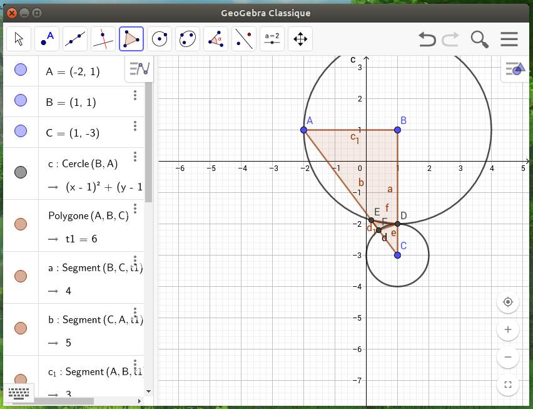This screenshot has width=533, height=409.
Task: Select the Reflect about line tool
Action: coord(244,39)
